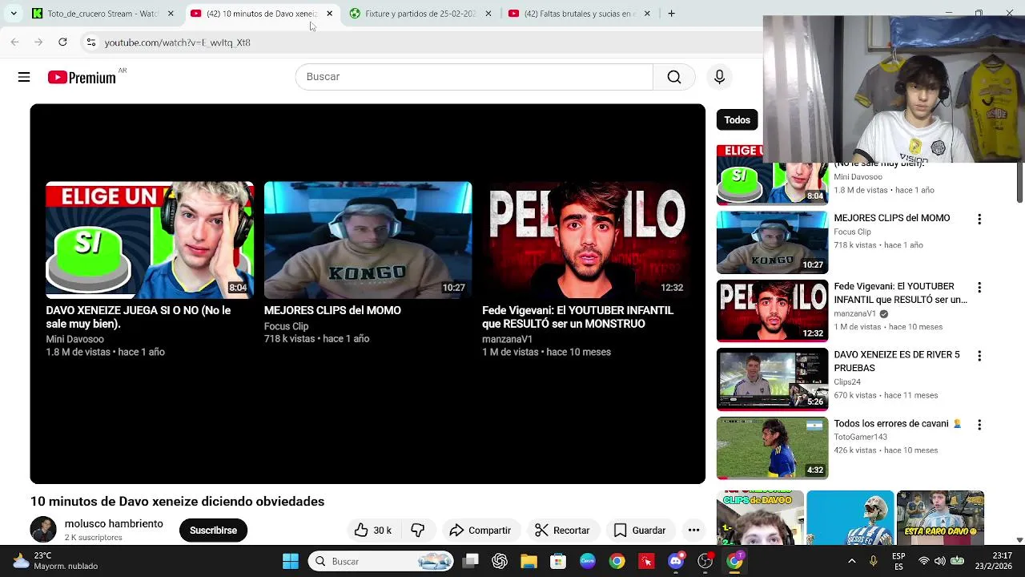Viewport: 1025px width, 577px height.
Task: Open browser tab search dropdown arrow
Action: click(x=14, y=14)
